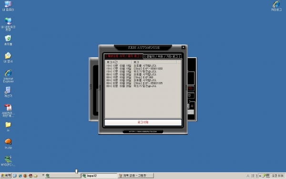Click the 시작 Start button
Viewport: 286px width, 179px height.
click(6, 176)
